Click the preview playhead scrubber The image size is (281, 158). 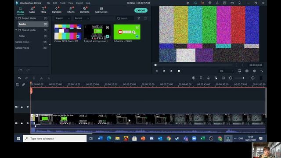coord(155,65)
